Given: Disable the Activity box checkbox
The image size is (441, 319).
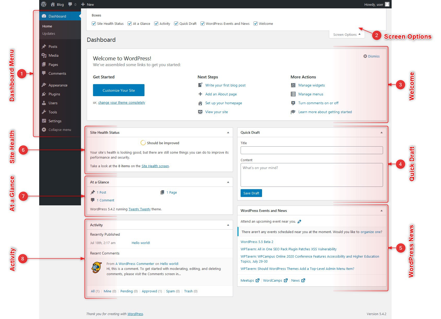Looking at the screenshot, I should coord(156,24).
